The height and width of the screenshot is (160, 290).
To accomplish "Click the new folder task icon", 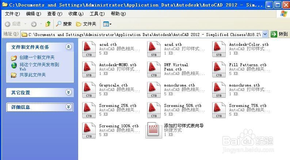I will pyautogui.click(x=14, y=58).
